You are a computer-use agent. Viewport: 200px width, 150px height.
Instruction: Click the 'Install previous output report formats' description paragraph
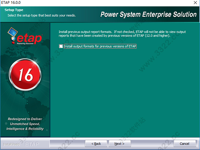[x=122, y=34]
